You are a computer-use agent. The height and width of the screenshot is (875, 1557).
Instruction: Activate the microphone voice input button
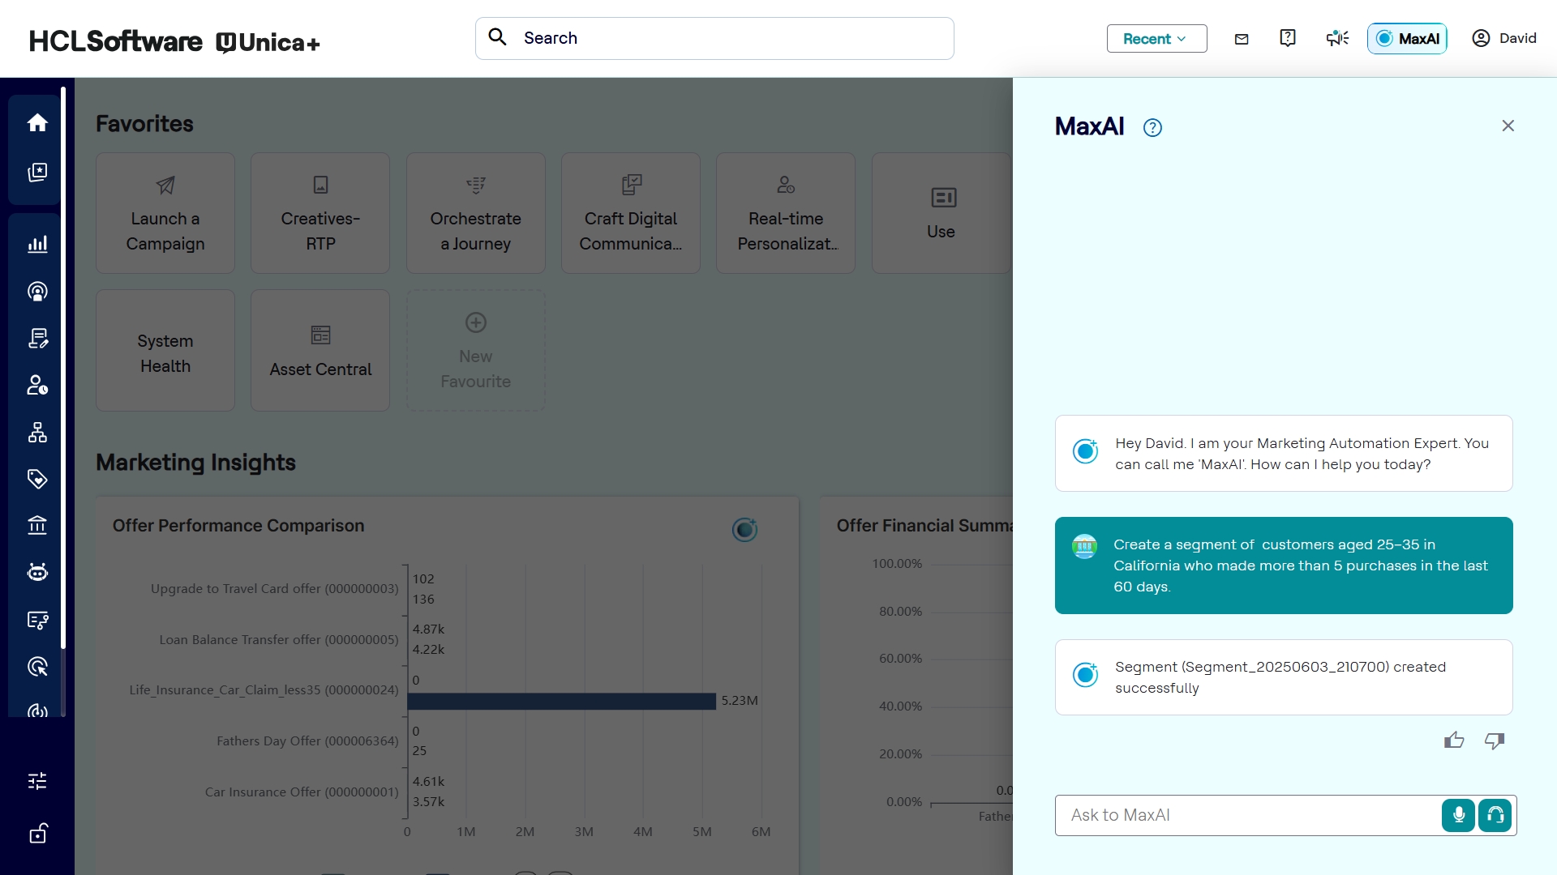[1458, 815]
